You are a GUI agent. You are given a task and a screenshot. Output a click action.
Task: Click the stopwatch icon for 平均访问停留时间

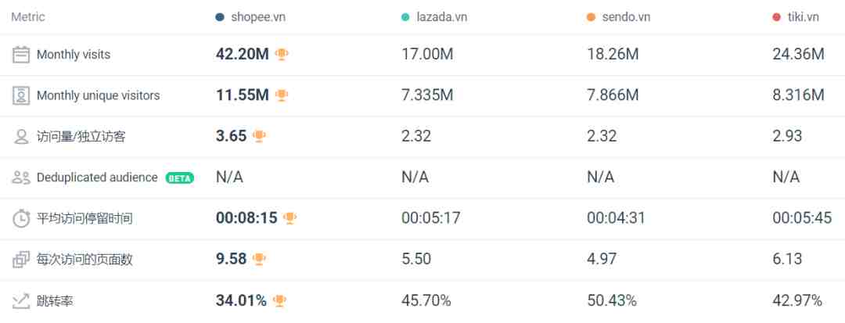pos(21,218)
